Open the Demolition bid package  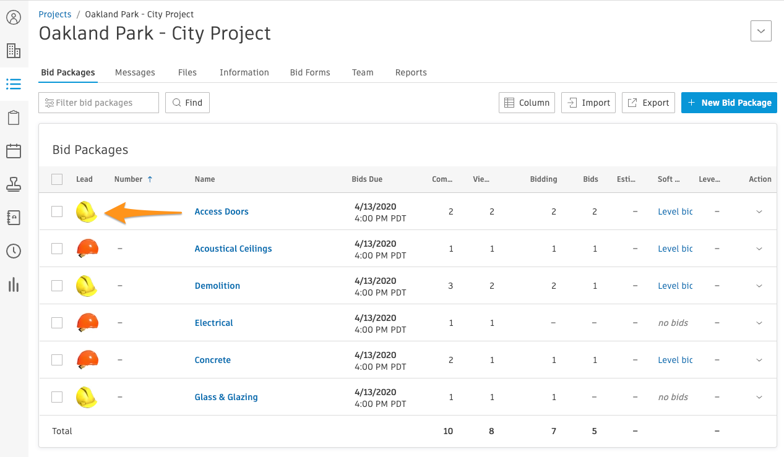click(x=217, y=286)
